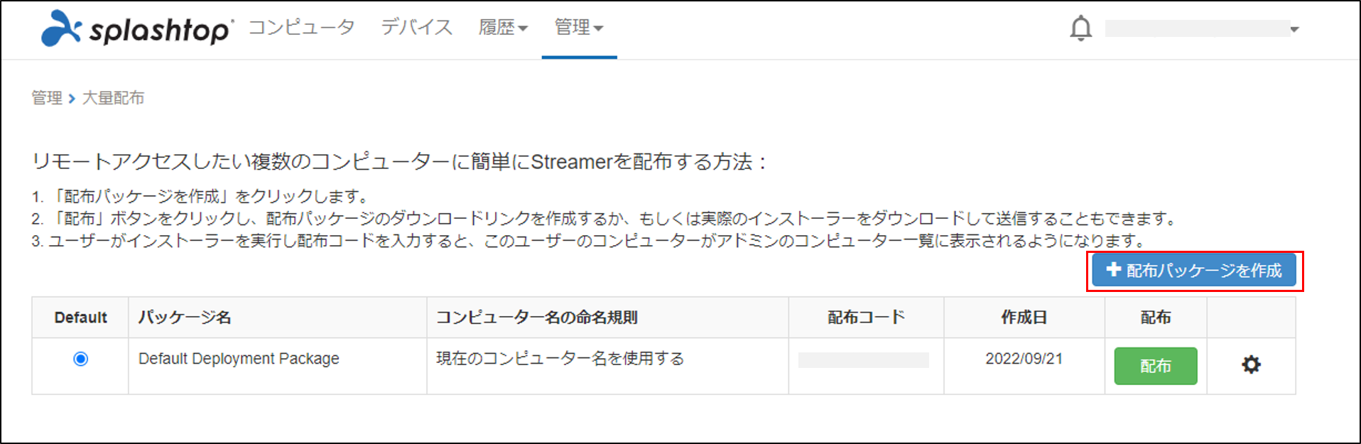Expand the 管理 dropdown menu

(578, 27)
